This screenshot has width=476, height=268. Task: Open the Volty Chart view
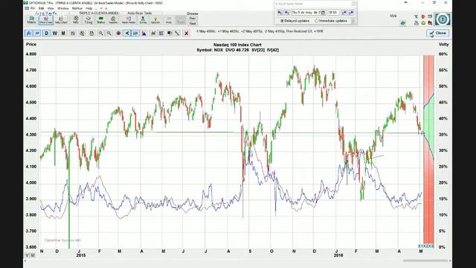[61, 20]
